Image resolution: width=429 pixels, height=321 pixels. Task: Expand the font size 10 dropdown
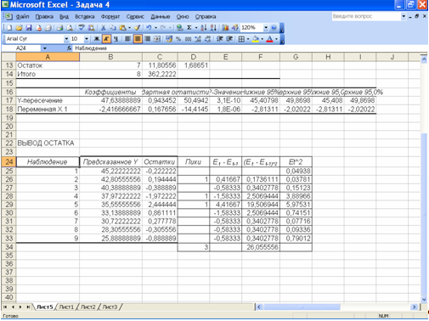coord(87,39)
